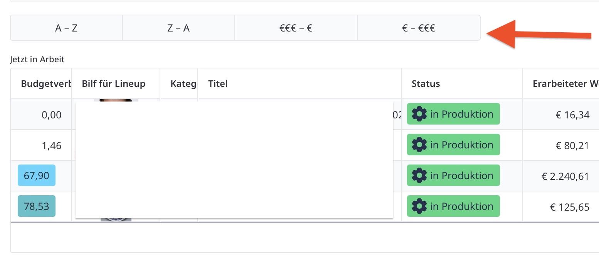Image resolution: width=599 pixels, height=266 pixels.
Task: Click the Status column header
Action: (x=426, y=84)
